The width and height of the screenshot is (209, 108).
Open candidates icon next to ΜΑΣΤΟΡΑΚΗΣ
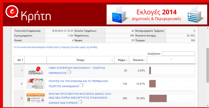80,102
